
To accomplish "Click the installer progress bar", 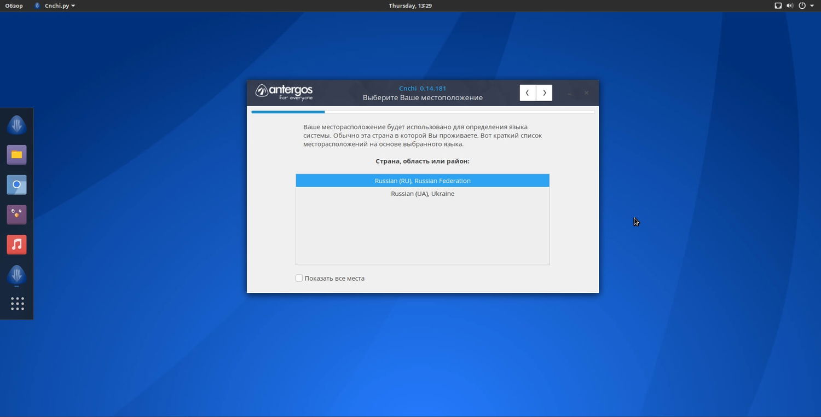I will point(423,112).
